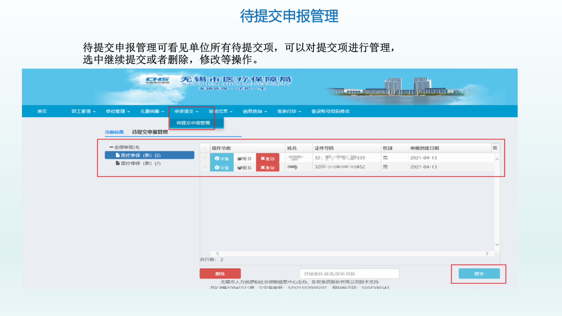Click horizontal scrollbar right arrow under table
Image resolution: width=562 pixels, height=316 pixels.
point(487,253)
